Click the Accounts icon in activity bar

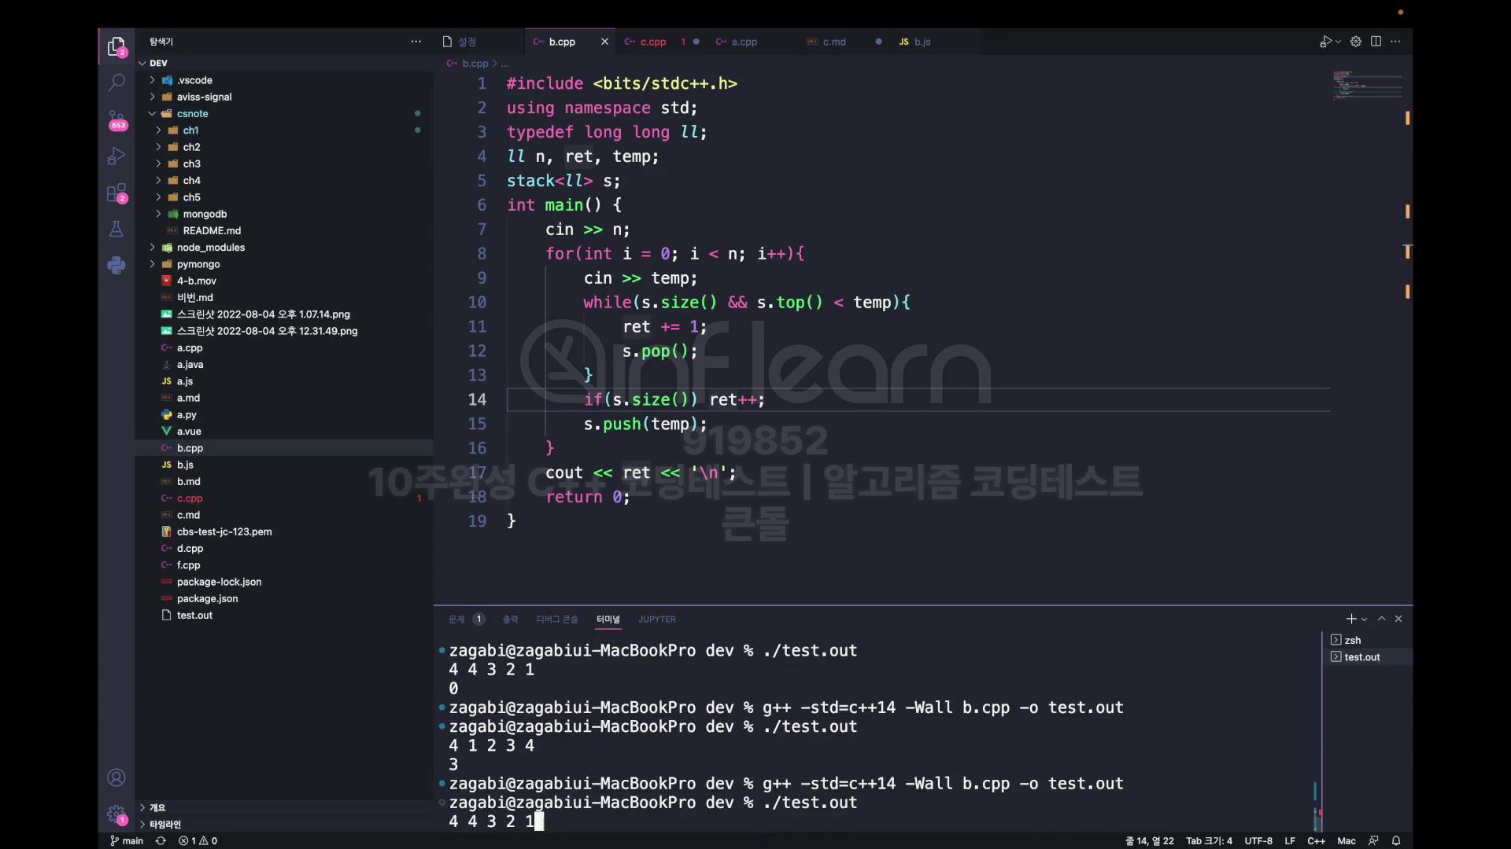116,777
